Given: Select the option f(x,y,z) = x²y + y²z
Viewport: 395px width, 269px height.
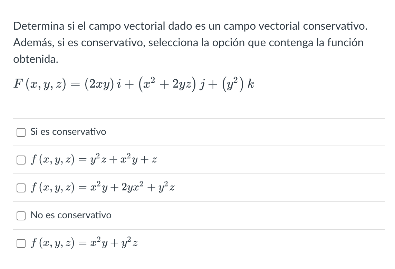Looking at the screenshot, I should [21, 243].
